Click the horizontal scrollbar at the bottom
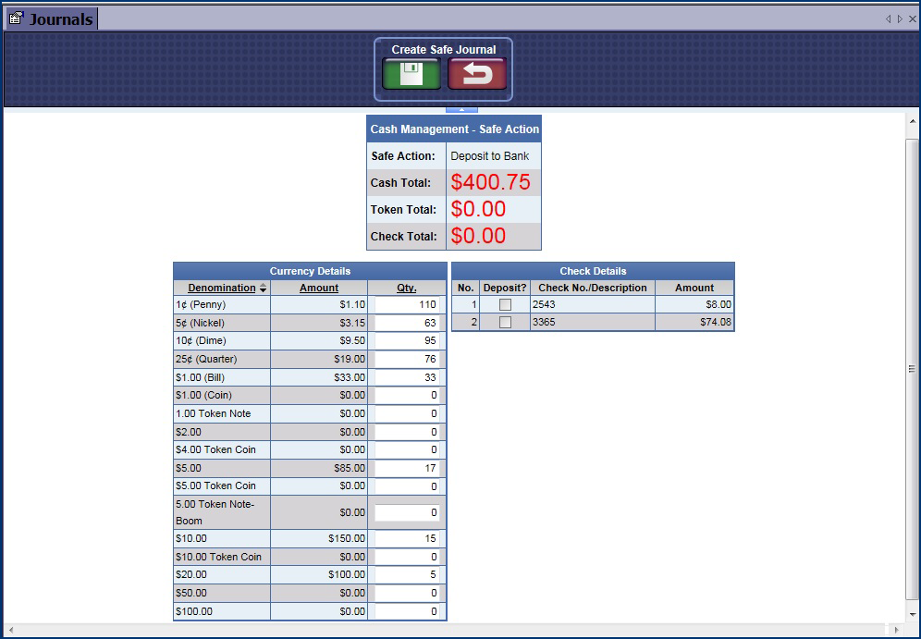 453,630
